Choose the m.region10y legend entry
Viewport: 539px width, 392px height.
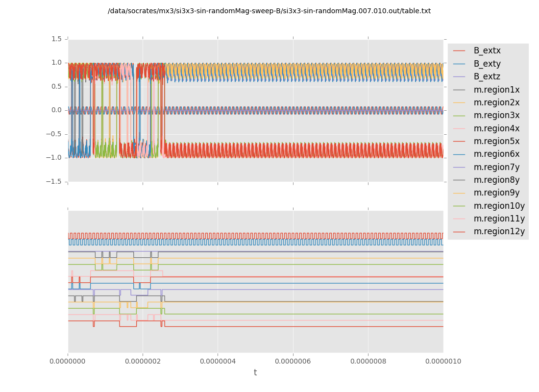(x=499, y=206)
